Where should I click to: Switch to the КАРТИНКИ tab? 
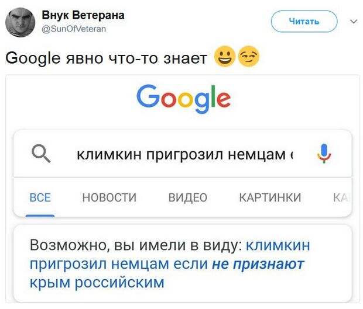[x=270, y=197]
